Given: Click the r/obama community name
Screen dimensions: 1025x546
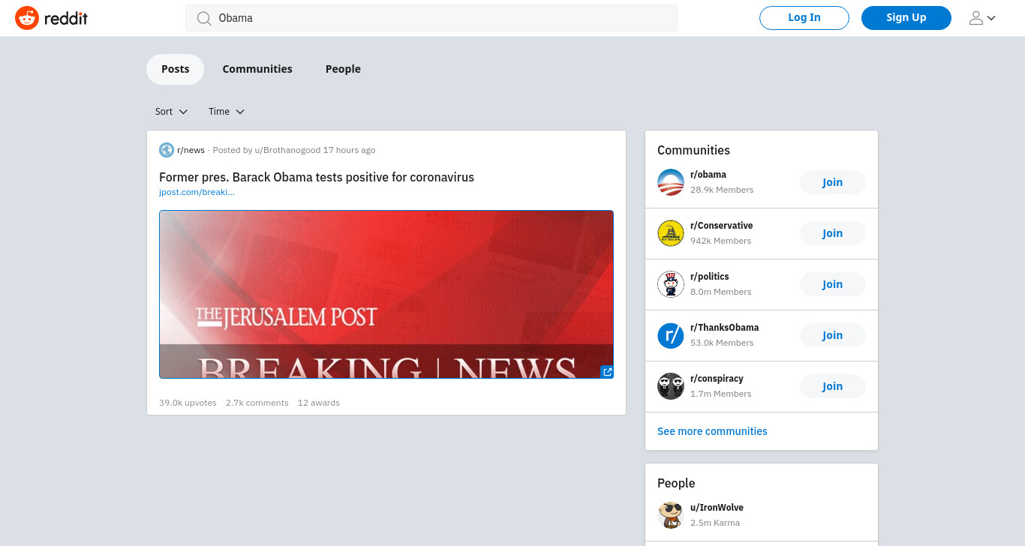Looking at the screenshot, I should [x=708, y=175].
